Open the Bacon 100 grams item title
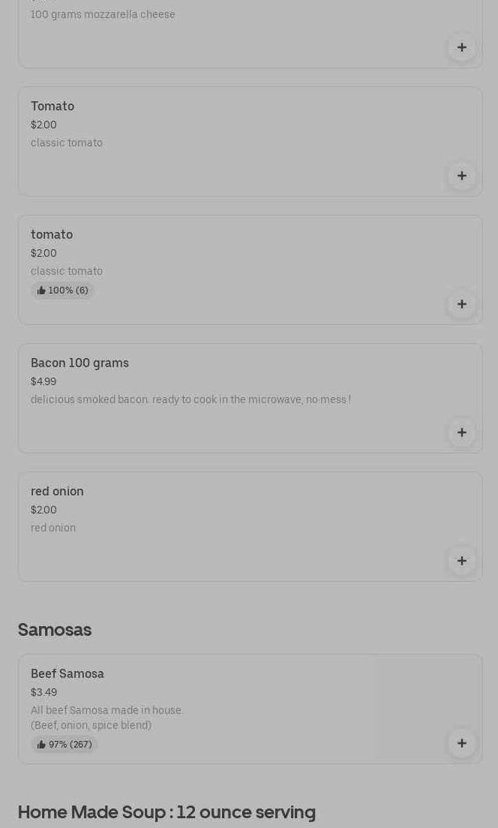 (x=79, y=363)
